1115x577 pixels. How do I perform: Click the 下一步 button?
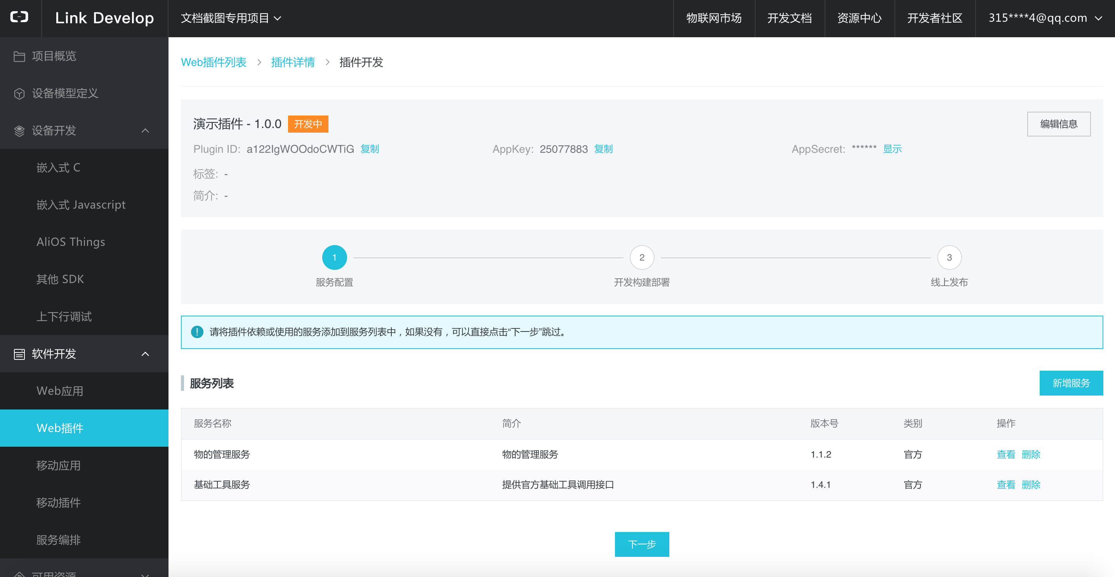point(642,544)
